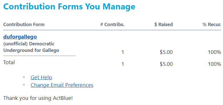223x105 pixels.
Task: Click the Contribution Forms You Manage heading
Action: tap(69, 7)
